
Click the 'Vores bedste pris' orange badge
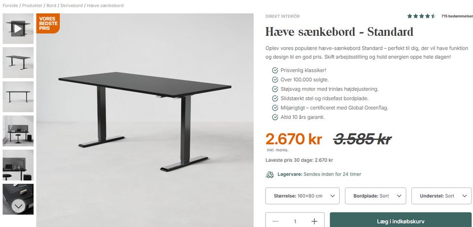pyautogui.click(x=48, y=23)
